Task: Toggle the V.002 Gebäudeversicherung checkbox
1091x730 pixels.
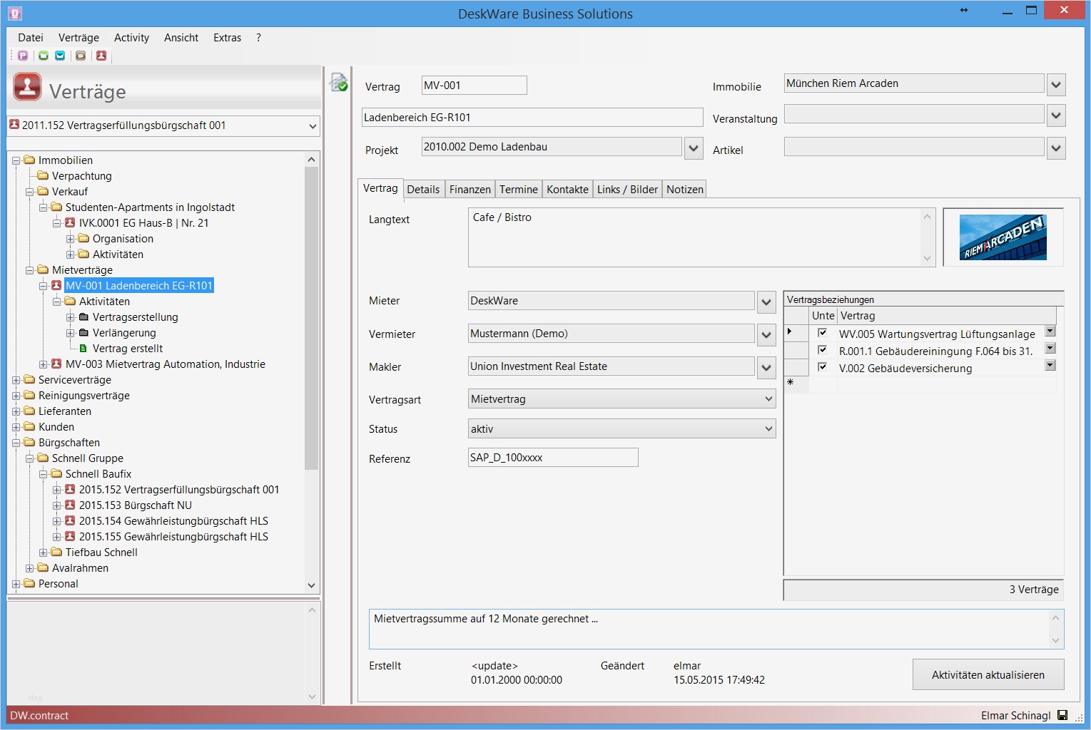Action: point(822,367)
